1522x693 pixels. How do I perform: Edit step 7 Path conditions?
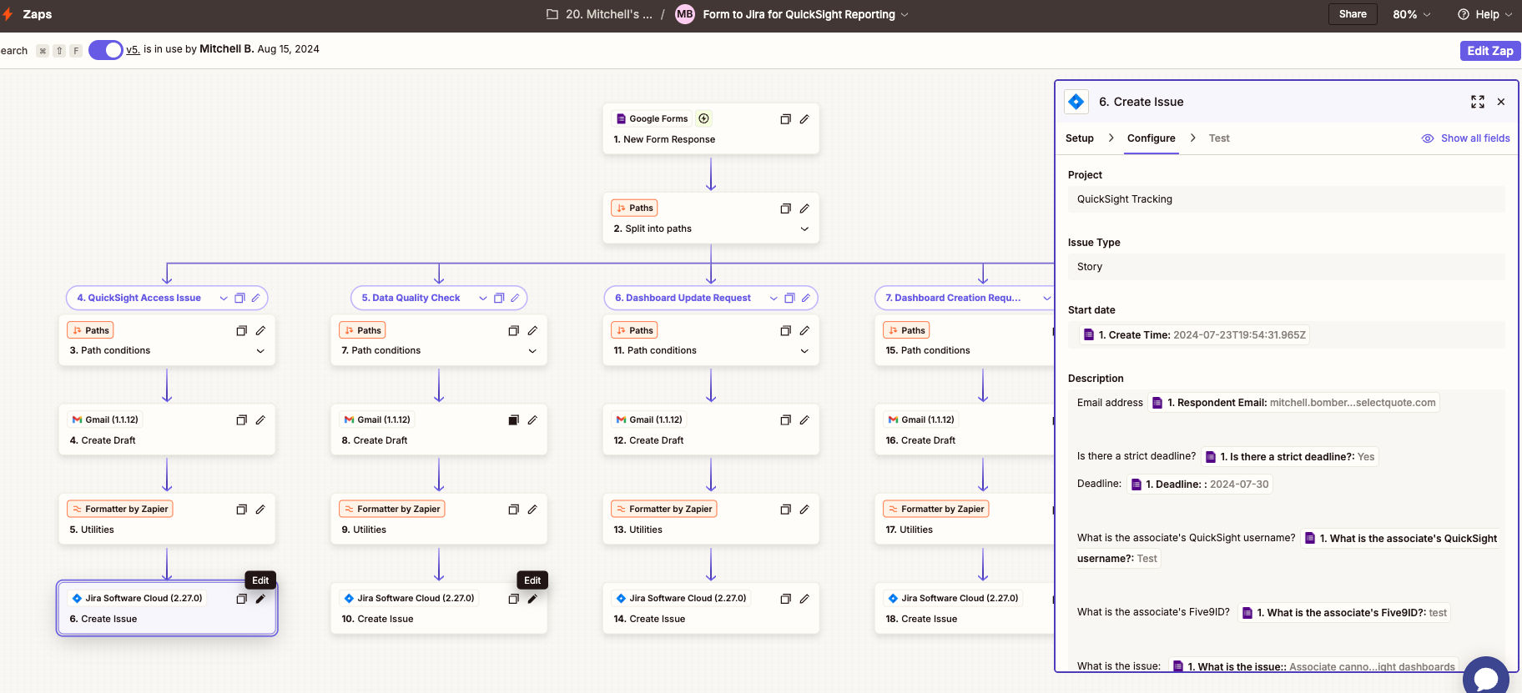point(532,330)
